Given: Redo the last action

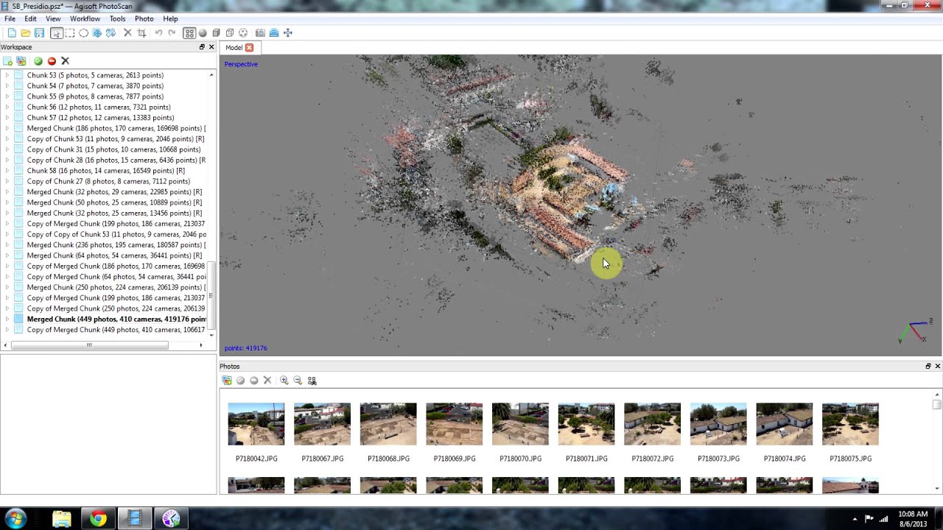Looking at the screenshot, I should click(172, 33).
